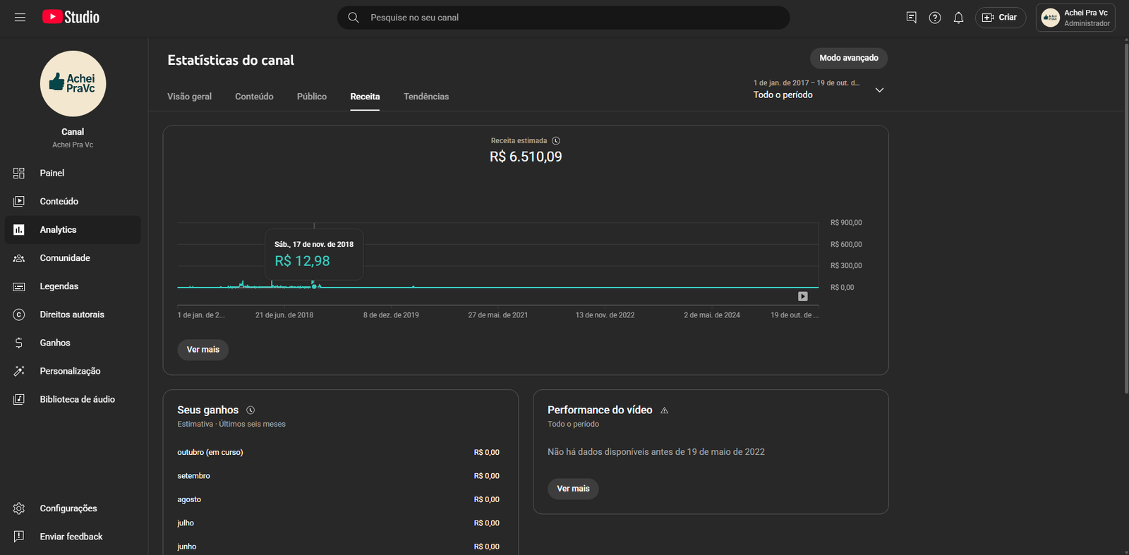The height and width of the screenshot is (555, 1129).
Task: Expand the date range period dropdown
Action: coord(879,90)
